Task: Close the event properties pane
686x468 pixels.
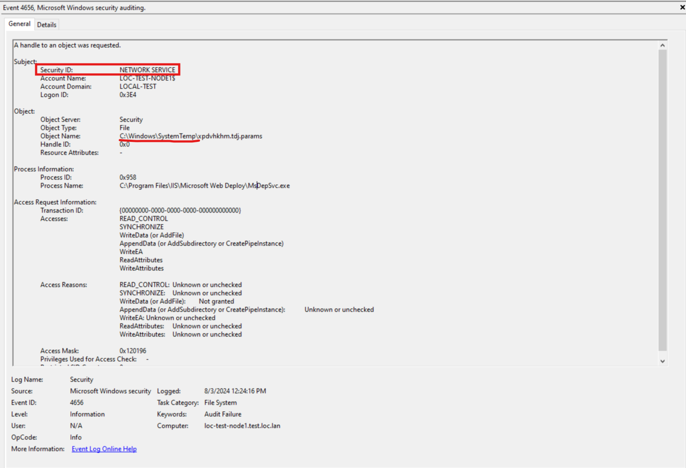Action: (x=682, y=7)
